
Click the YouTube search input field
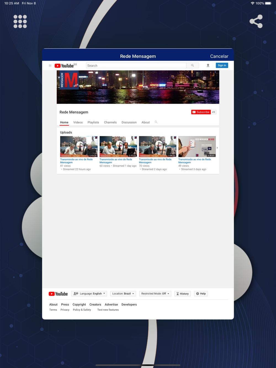click(136, 66)
